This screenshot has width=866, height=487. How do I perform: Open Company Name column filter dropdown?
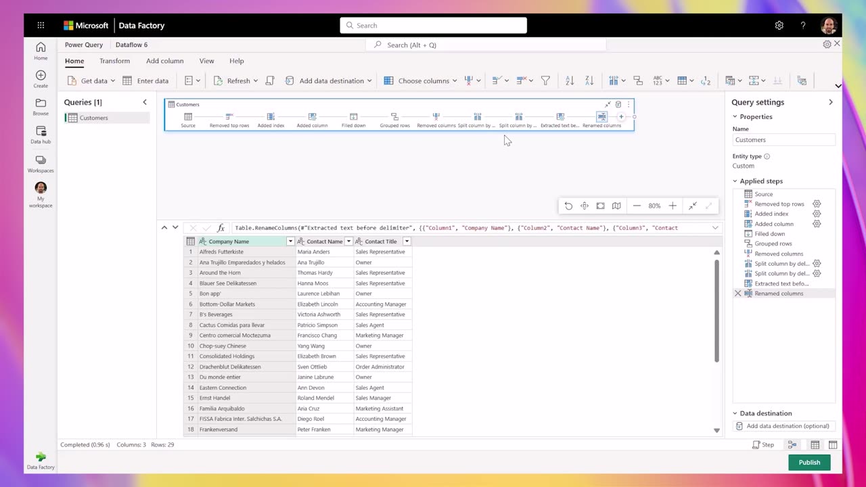pos(290,241)
